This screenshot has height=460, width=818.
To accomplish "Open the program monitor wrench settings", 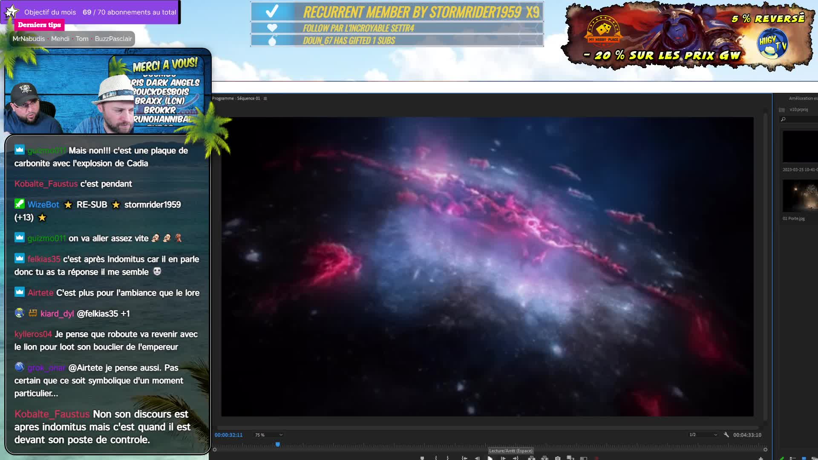I will tap(726, 435).
